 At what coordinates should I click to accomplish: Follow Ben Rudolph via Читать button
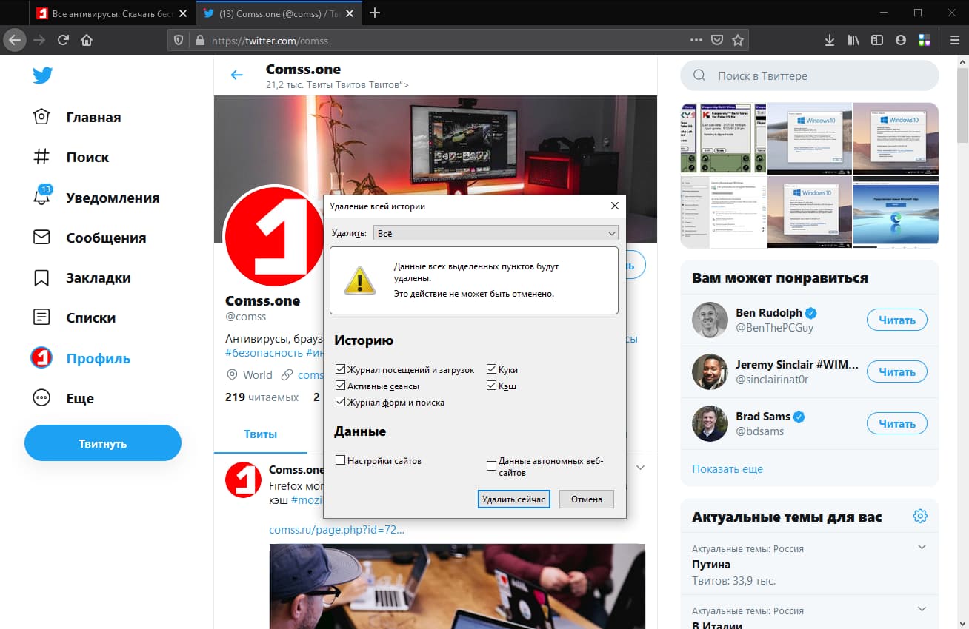pyautogui.click(x=896, y=320)
